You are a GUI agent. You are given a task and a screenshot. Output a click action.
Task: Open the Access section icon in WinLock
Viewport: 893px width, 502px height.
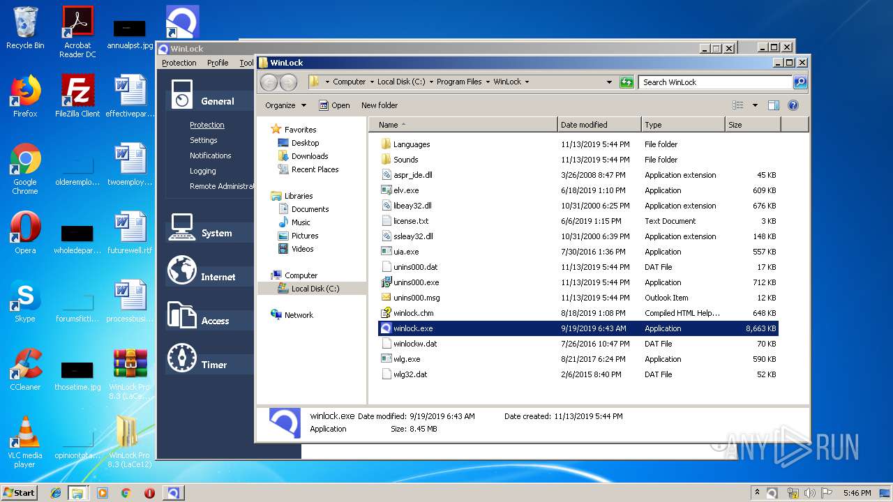(181, 314)
